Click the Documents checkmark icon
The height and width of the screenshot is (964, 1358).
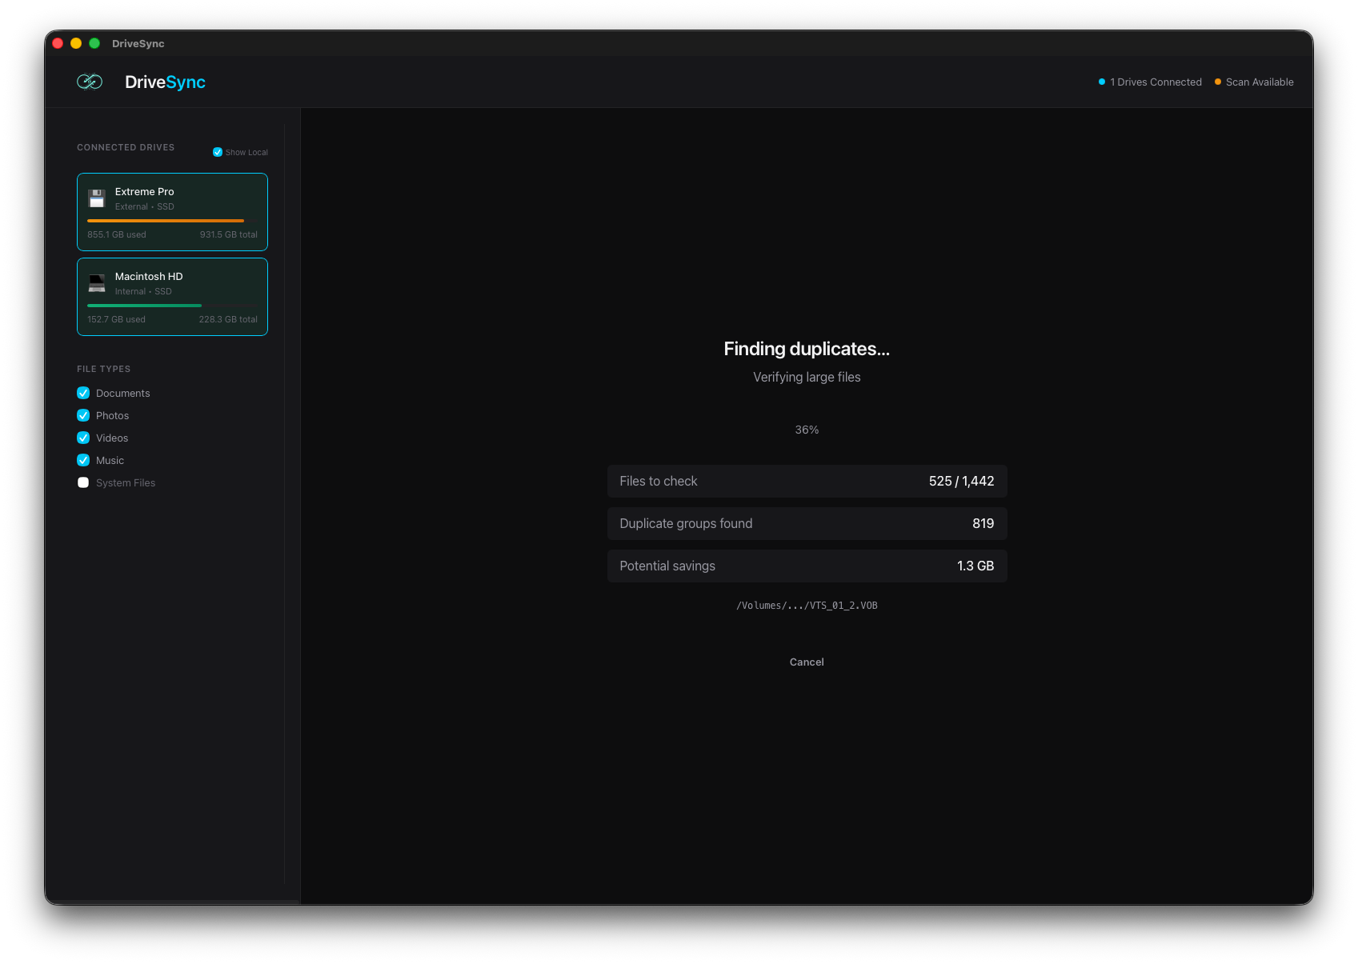(83, 393)
